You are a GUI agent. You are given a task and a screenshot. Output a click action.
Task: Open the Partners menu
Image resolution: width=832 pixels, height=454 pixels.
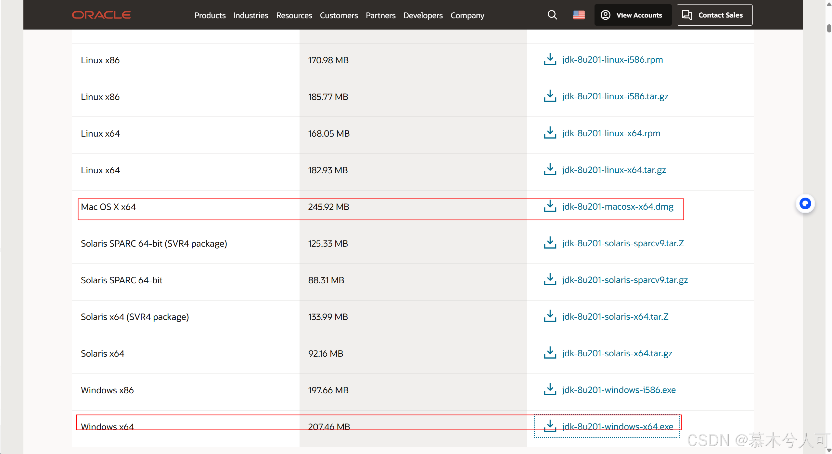coord(380,15)
